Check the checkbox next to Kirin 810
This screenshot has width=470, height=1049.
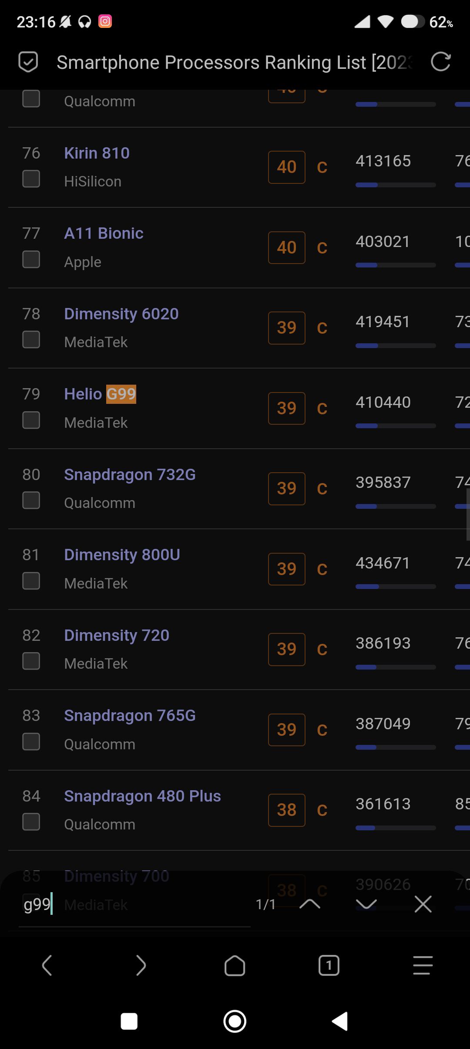[x=31, y=178]
